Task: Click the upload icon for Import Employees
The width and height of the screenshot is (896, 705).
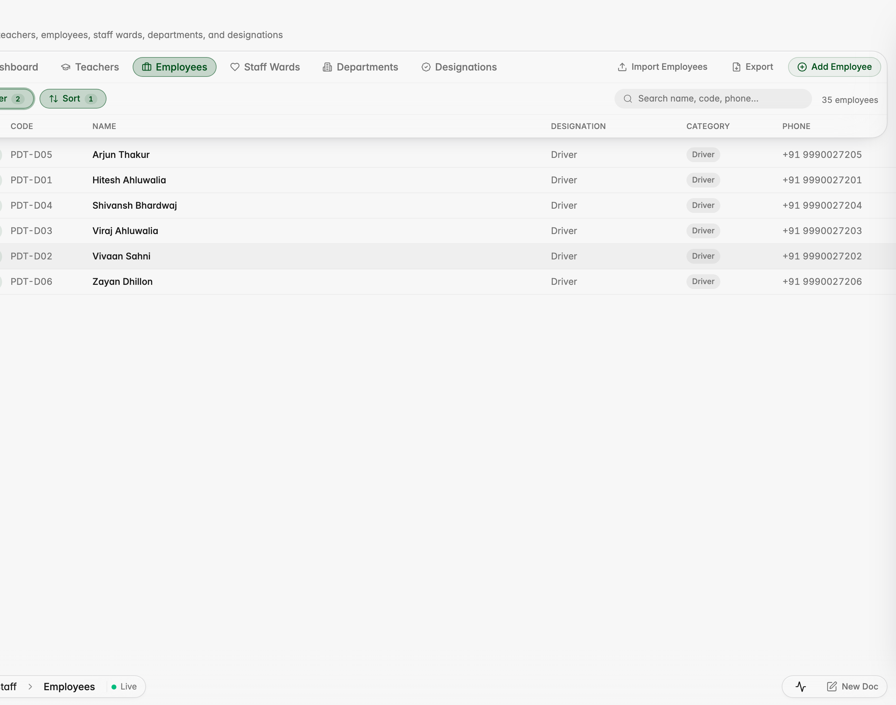Action: tap(622, 67)
